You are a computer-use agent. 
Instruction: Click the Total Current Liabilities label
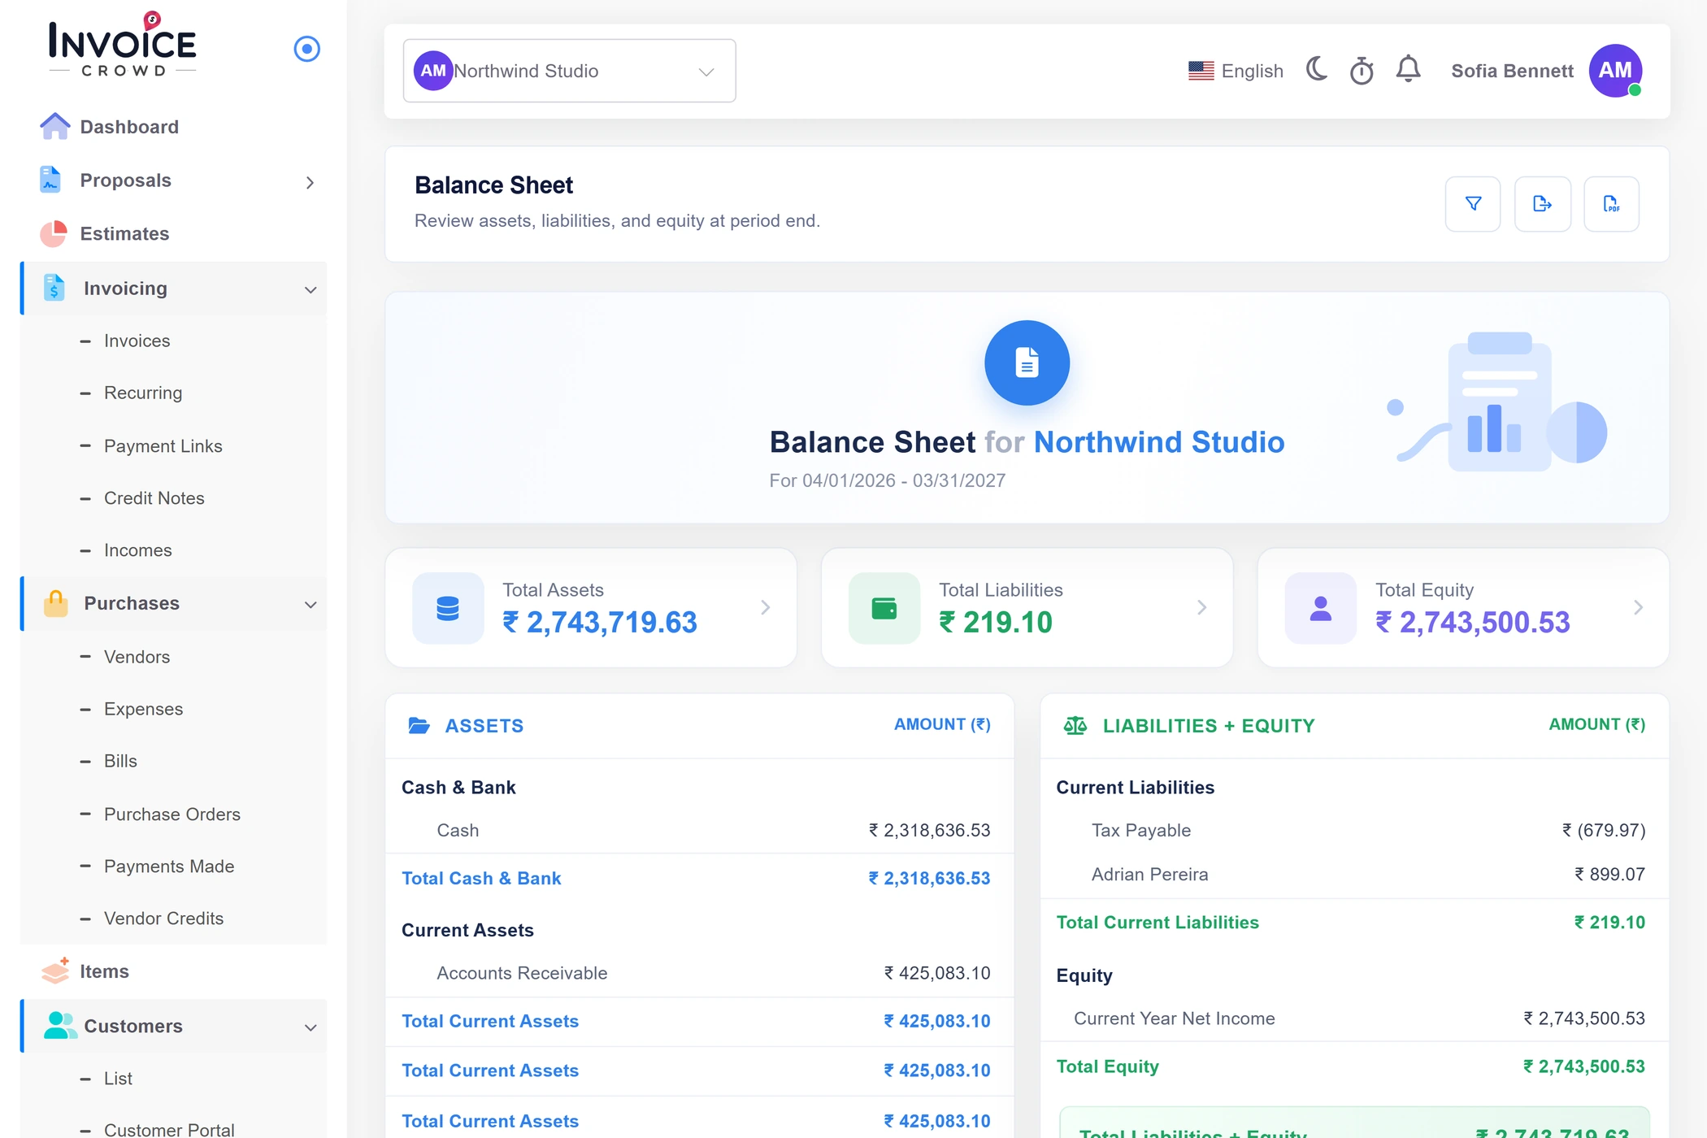click(x=1158, y=922)
